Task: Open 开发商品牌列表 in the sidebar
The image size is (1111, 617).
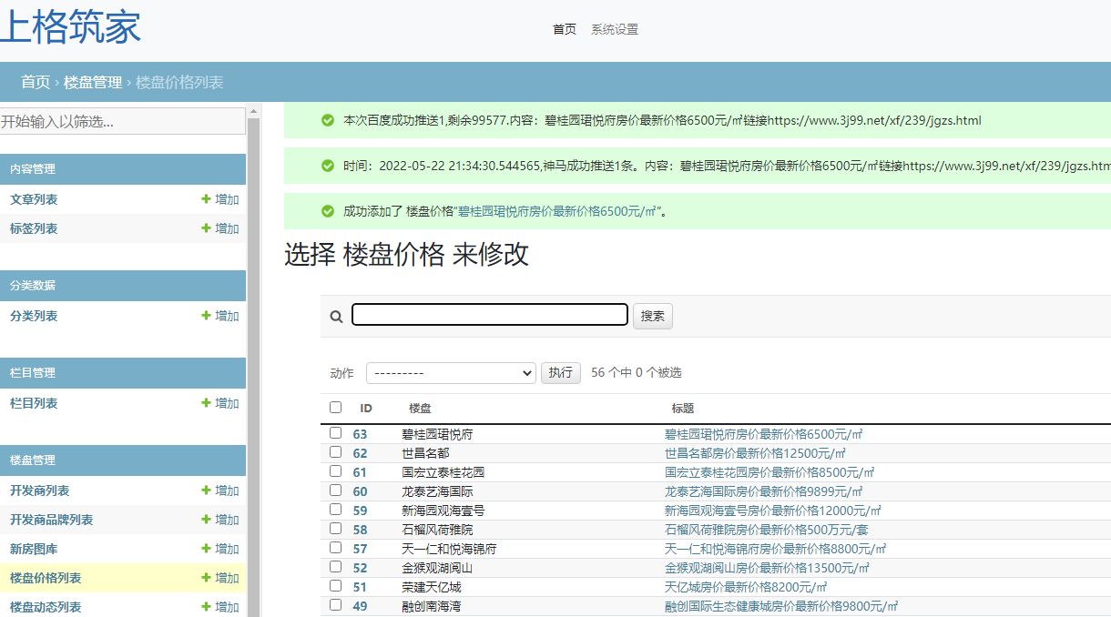Action: pyautogui.click(x=52, y=520)
